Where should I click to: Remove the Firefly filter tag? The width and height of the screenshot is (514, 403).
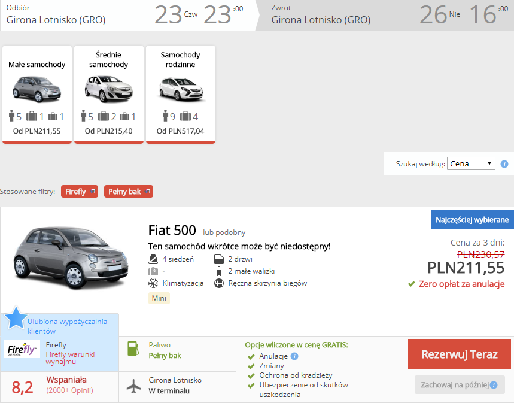coord(93,192)
